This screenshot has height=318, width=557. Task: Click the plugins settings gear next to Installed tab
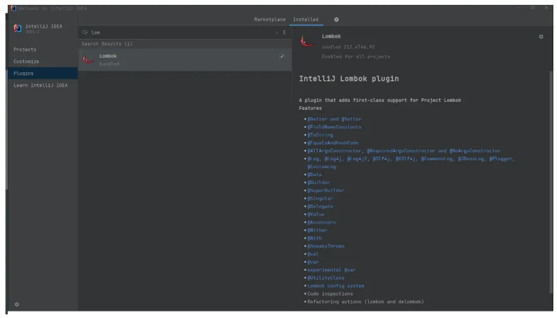[x=336, y=19]
